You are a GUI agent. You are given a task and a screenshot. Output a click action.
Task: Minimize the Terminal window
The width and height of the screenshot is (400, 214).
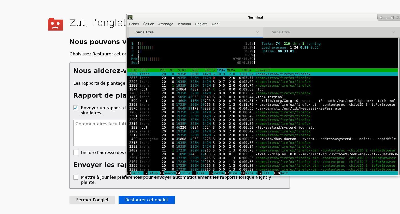click(387, 18)
